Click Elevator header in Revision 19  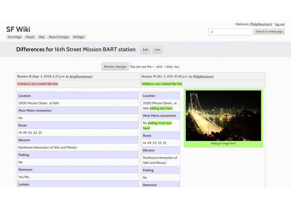pyautogui.click(x=161, y=150)
